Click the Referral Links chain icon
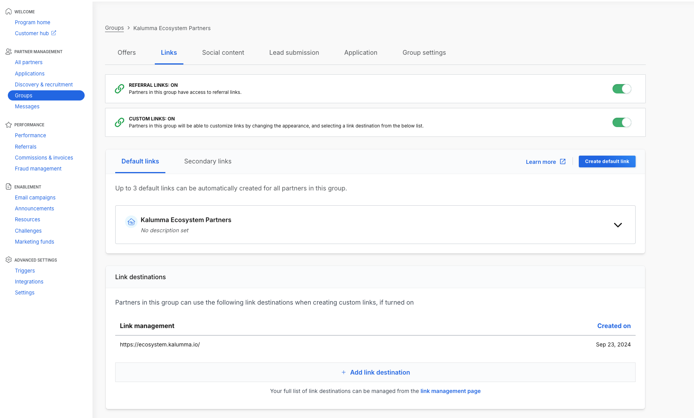 coord(120,89)
